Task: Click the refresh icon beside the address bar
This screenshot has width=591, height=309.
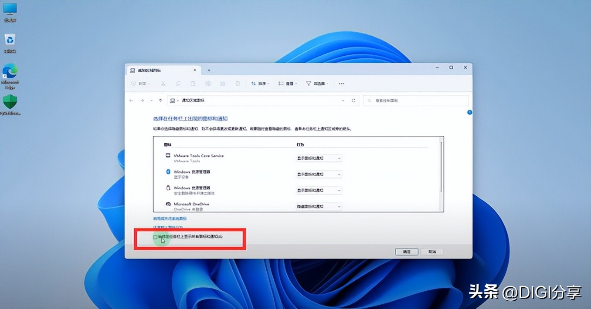Action: tap(353, 100)
